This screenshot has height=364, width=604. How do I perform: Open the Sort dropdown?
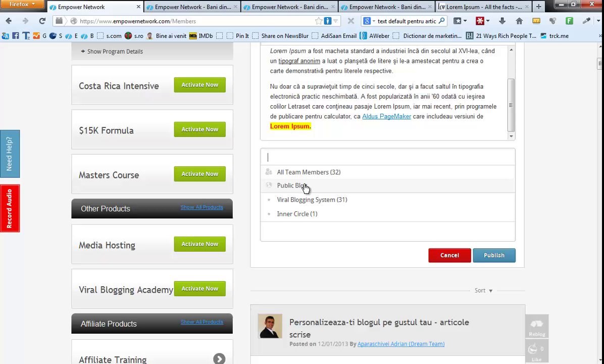pos(483,290)
